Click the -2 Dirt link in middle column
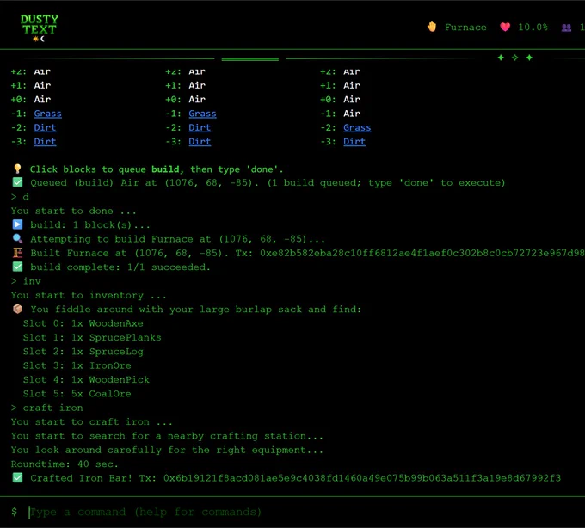Viewport: 585px width, 528px height. pyautogui.click(x=200, y=127)
